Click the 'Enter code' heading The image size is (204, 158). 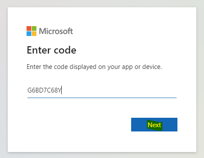[x=51, y=50]
